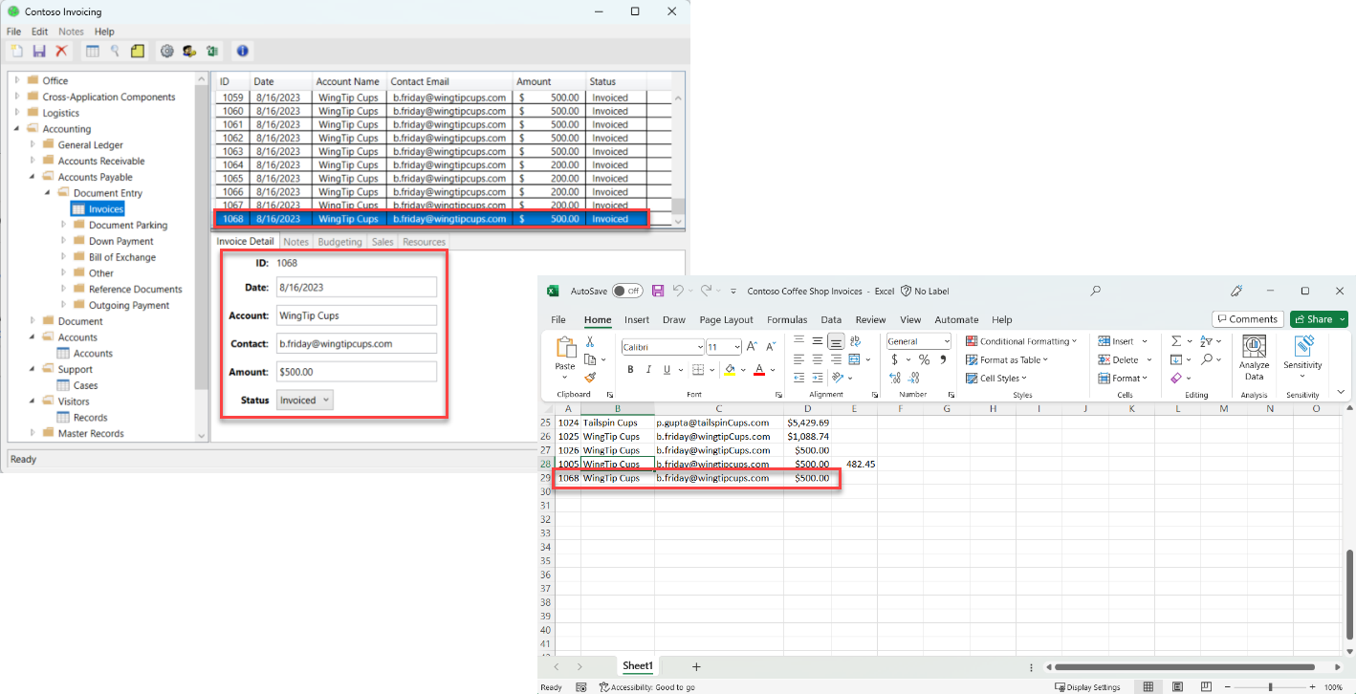Toggle Middle Align button in Excel Alignment group
The width and height of the screenshot is (1356, 694).
click(x=818, y=341)
